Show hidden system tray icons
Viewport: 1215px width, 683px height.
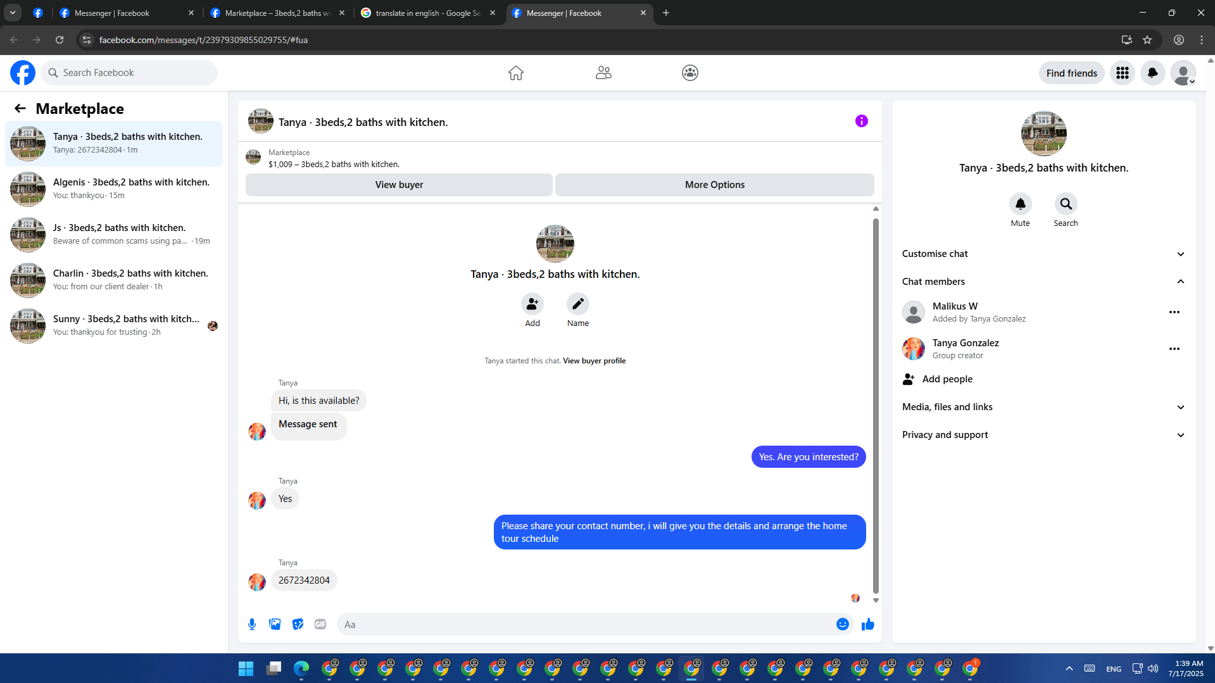click(x=1069, y=668)
